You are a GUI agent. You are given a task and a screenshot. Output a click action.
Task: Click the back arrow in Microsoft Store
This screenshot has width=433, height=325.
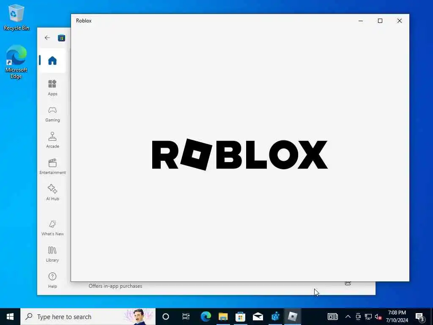coord(47,38)
